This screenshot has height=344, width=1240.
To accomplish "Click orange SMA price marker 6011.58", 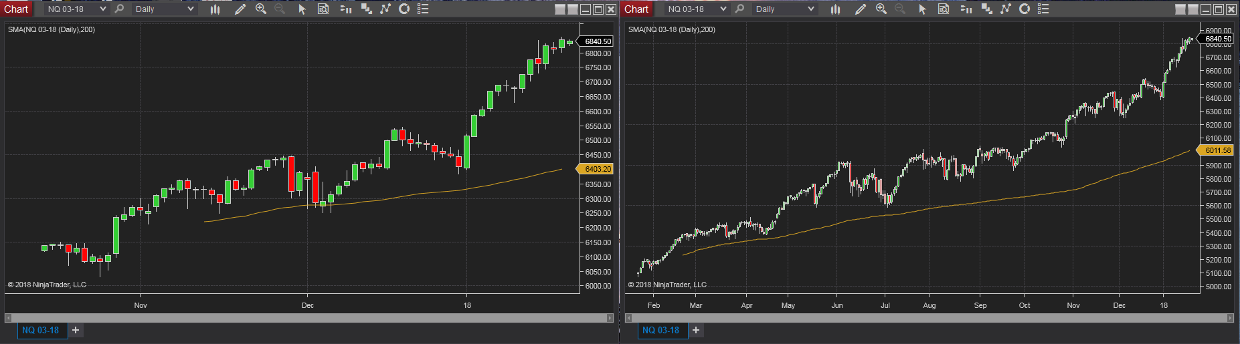I will coord(1217,150).
